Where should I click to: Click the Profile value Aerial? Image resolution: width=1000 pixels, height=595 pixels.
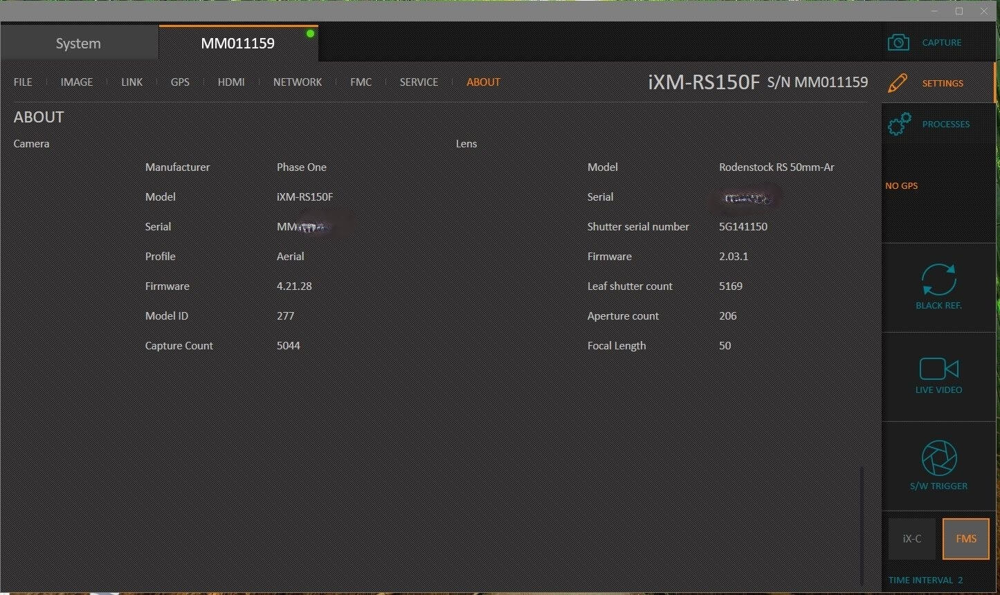coord(291,256)
